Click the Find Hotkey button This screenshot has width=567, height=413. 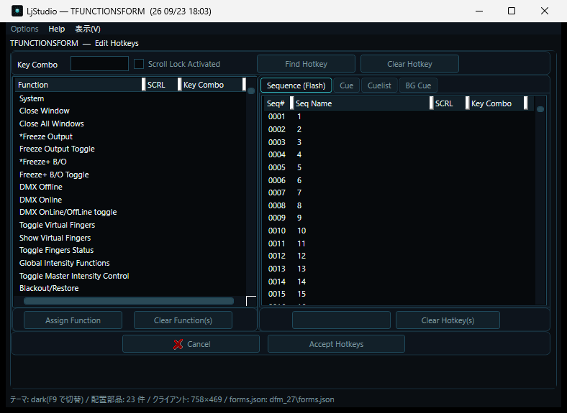click(x=306, y=64)
